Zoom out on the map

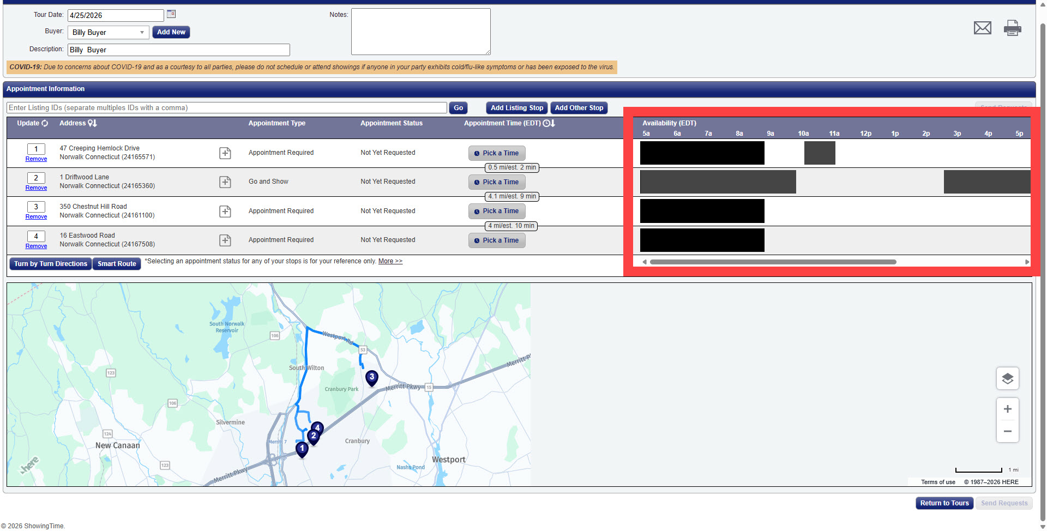1007,431
